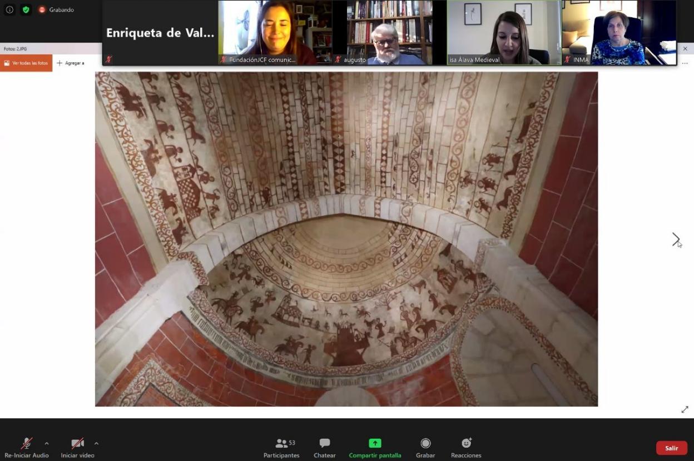Go to next photo with right arrow
Image resolution: width=694 pixels, height=461 pixels.
676,239
